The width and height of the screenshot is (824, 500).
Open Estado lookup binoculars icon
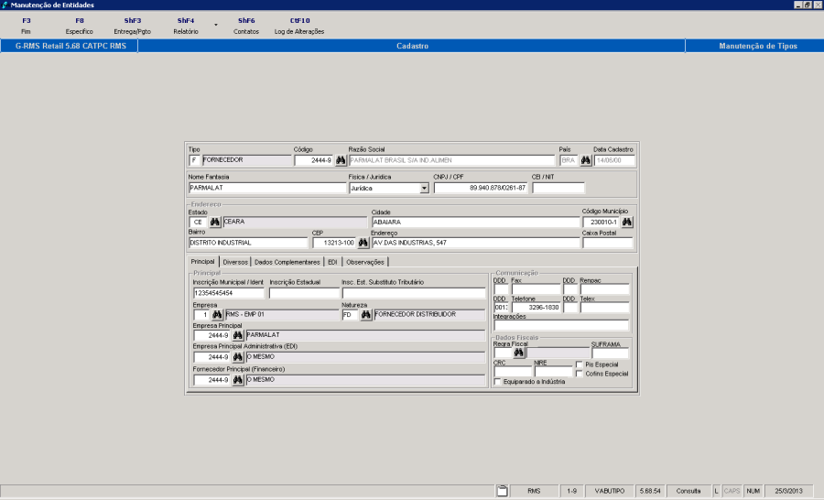point(215,222)
